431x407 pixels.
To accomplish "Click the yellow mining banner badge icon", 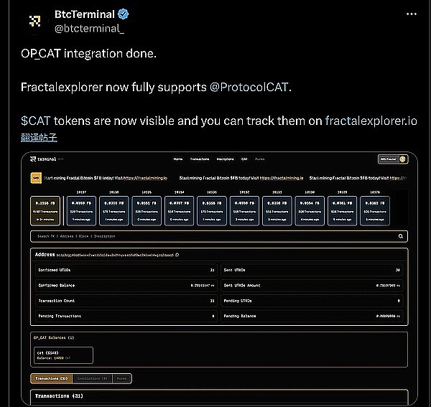I will pos(35,177).
